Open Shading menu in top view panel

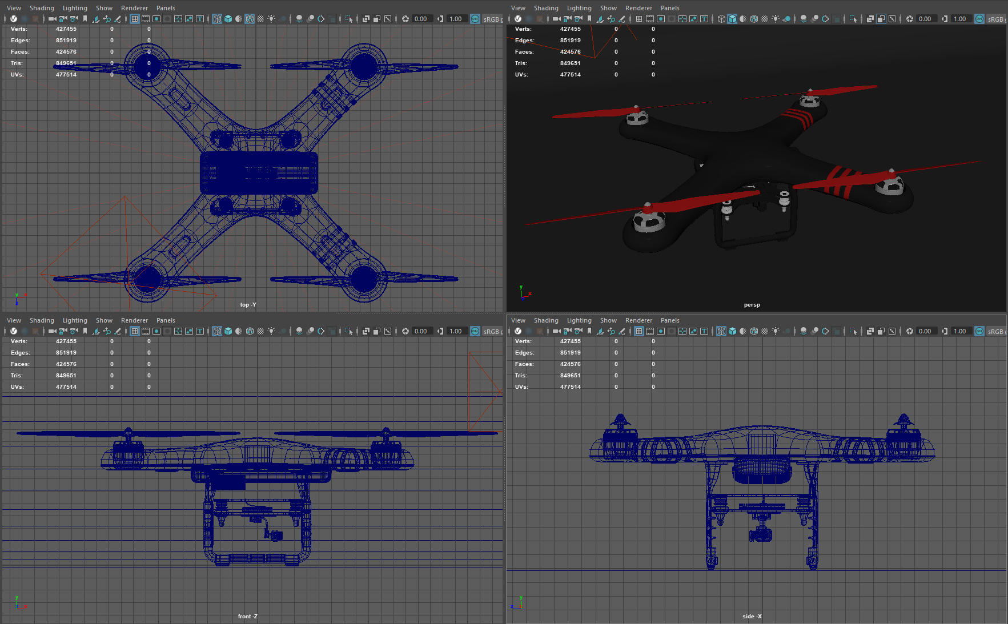(42, 8)
